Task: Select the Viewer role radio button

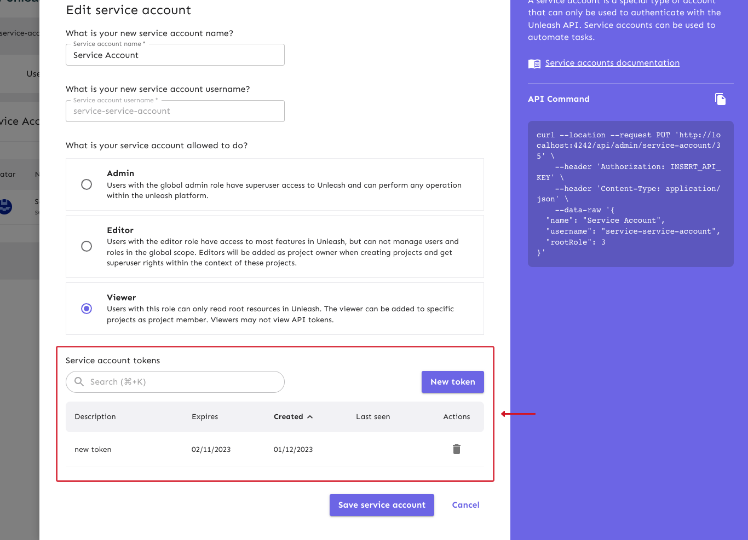Action: pyautogui.click(x=87, y=309)
